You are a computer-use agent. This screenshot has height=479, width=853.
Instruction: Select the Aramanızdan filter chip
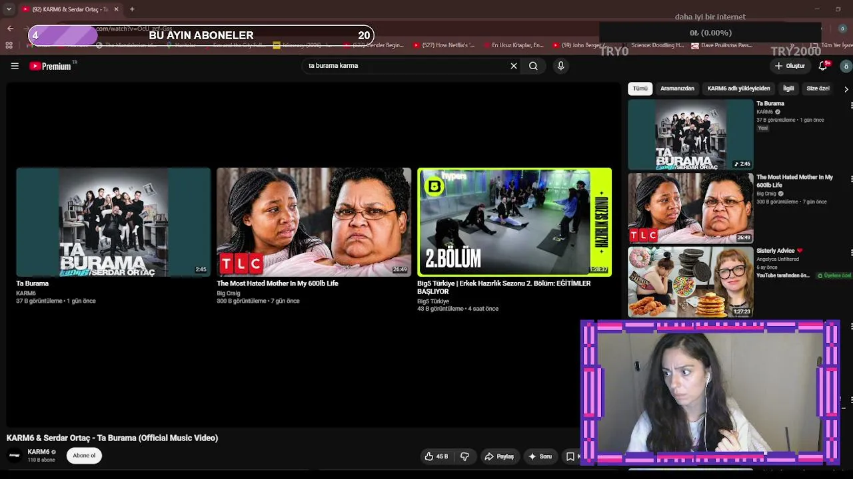(x=677, y=88)
